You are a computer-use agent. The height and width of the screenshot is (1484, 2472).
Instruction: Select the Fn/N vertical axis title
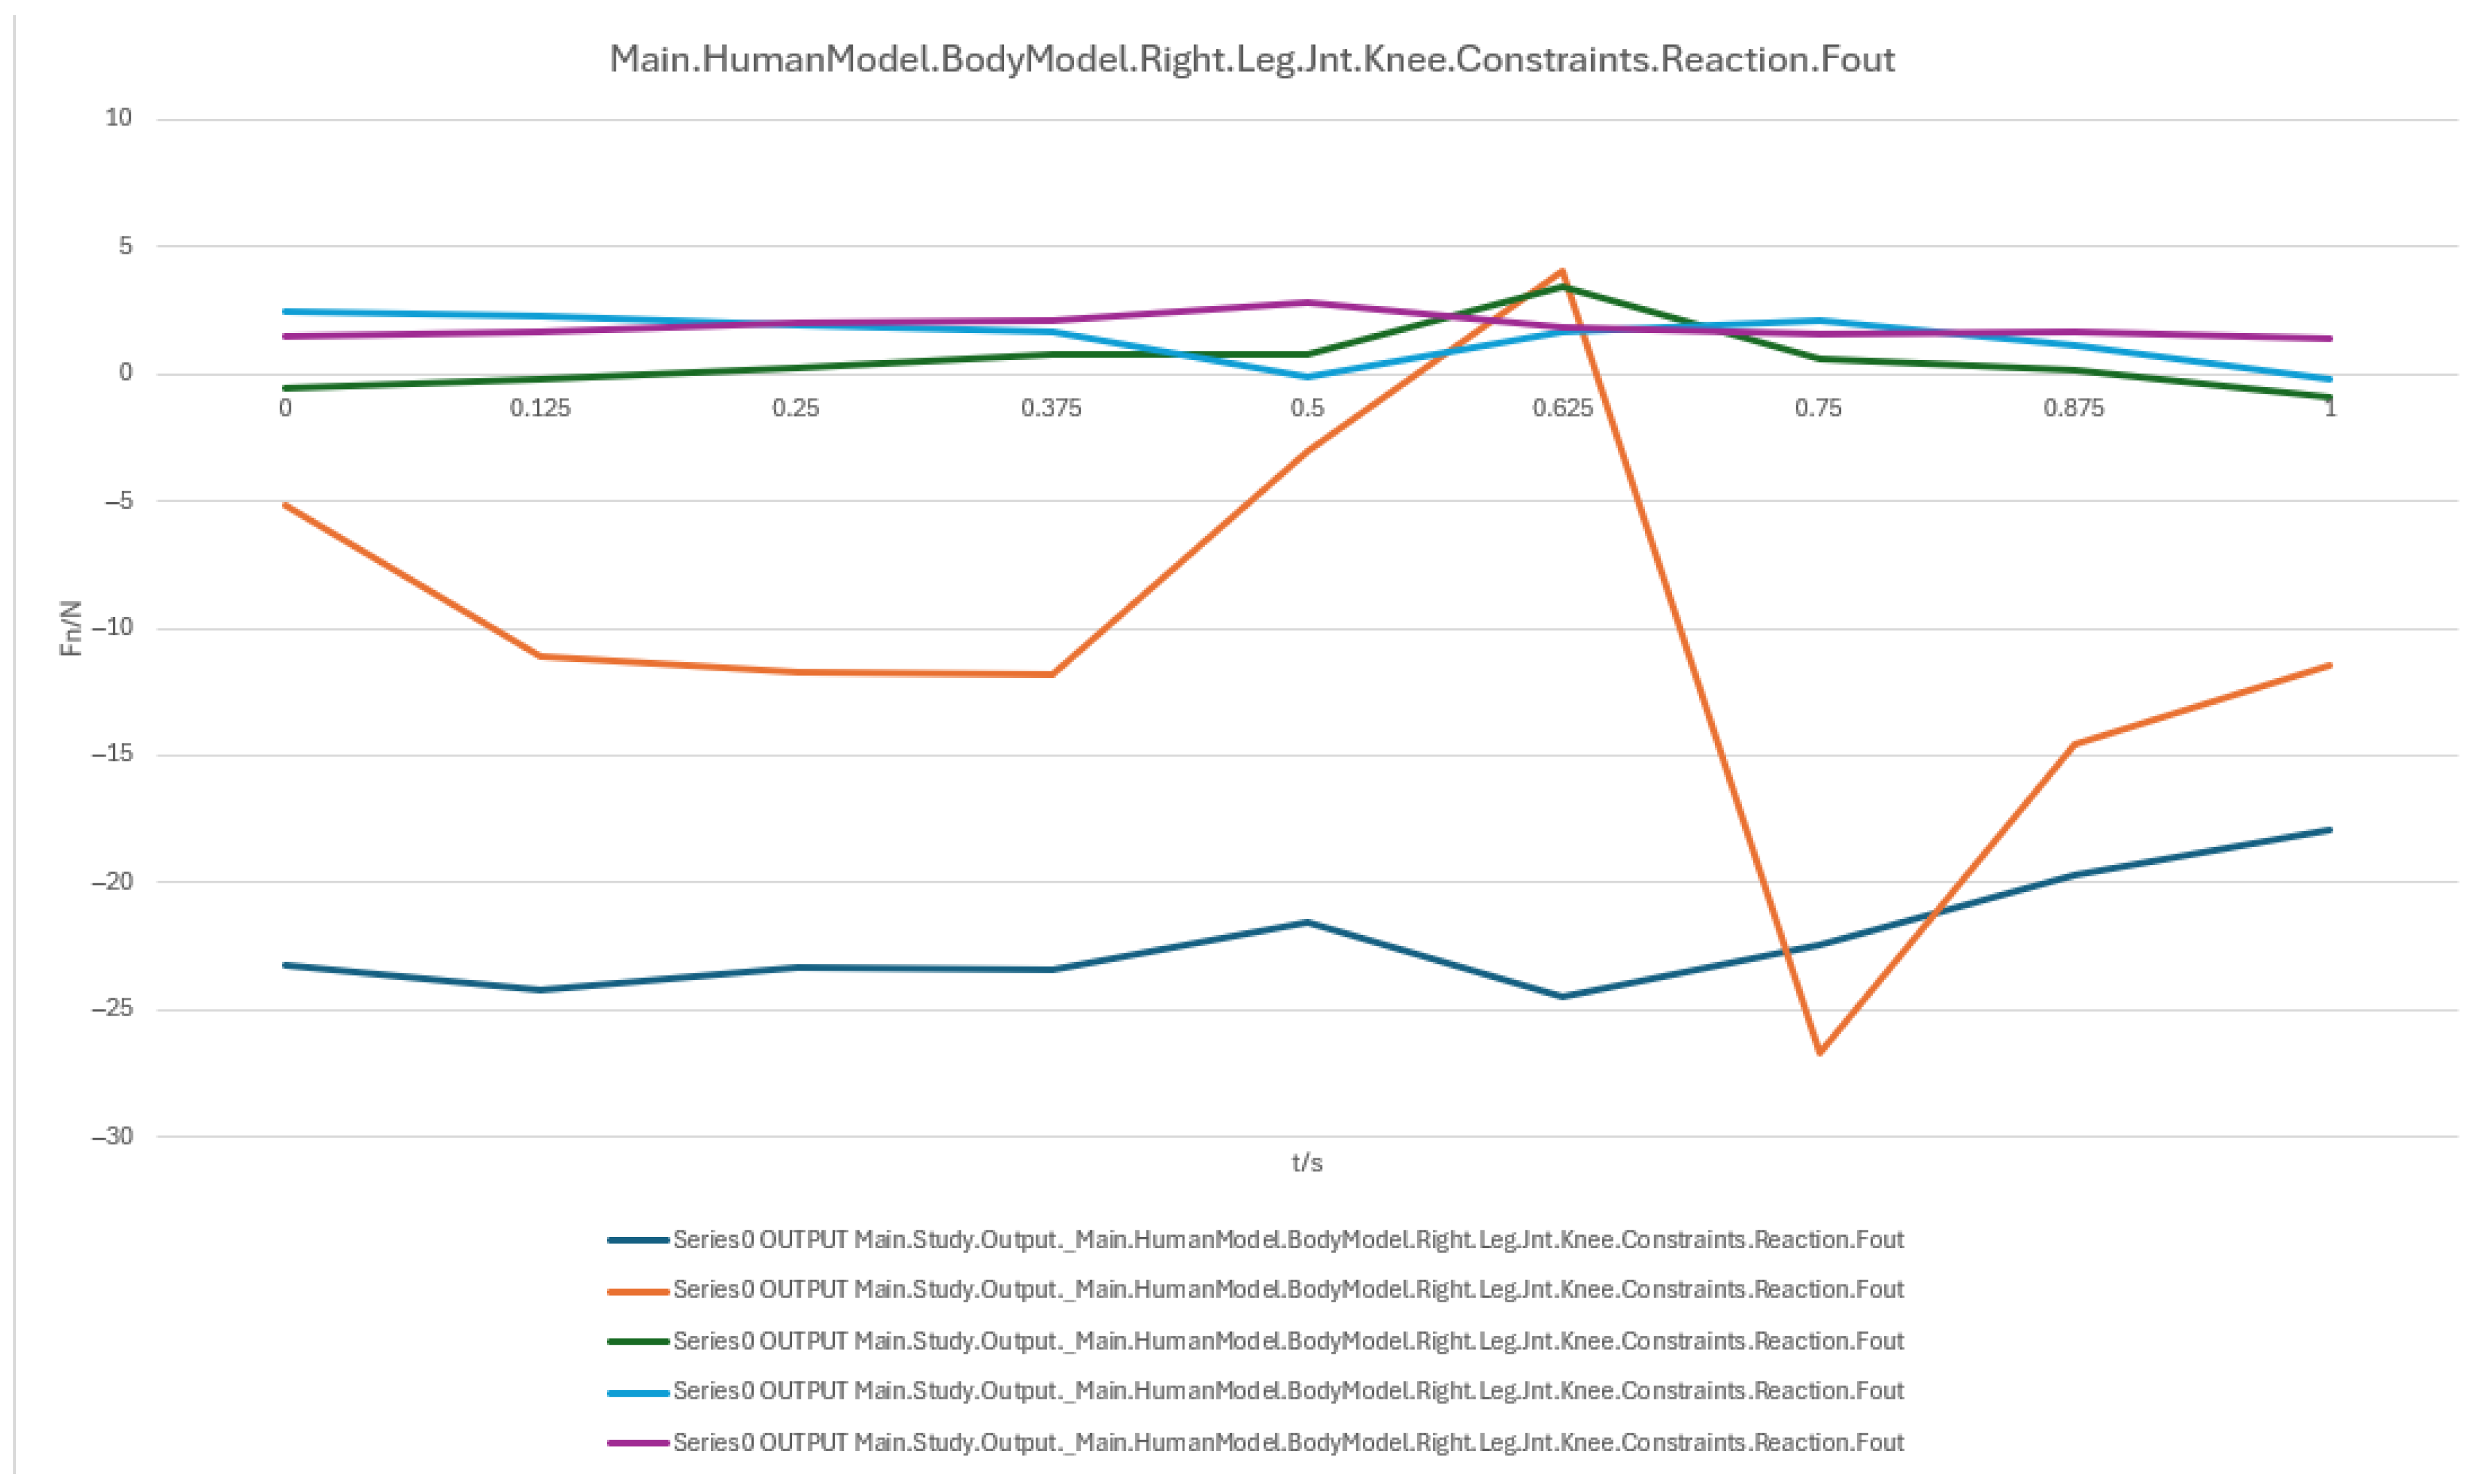(x=72, y=628)
